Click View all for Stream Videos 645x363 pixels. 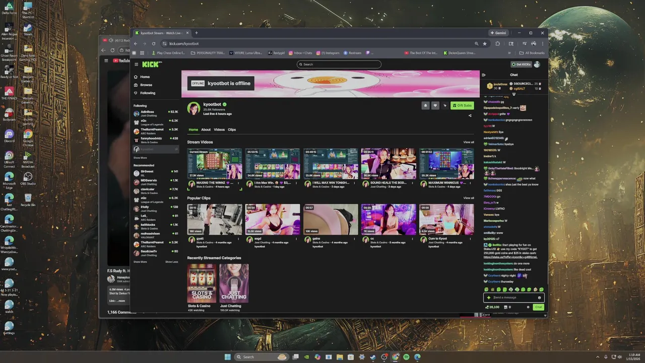(469, 142)
